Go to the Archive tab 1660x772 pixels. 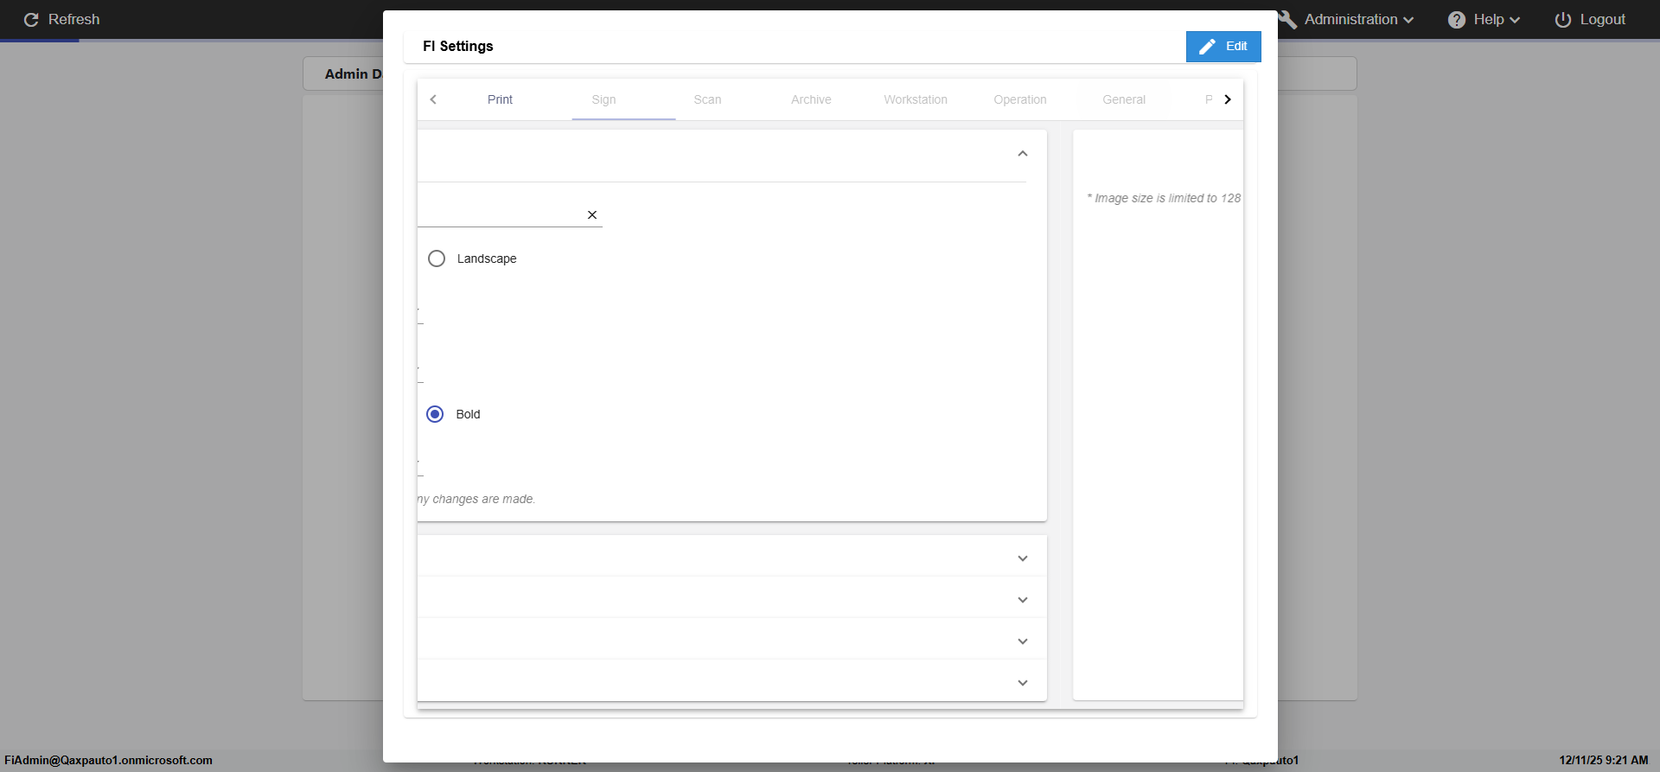(x=811, y=99)
